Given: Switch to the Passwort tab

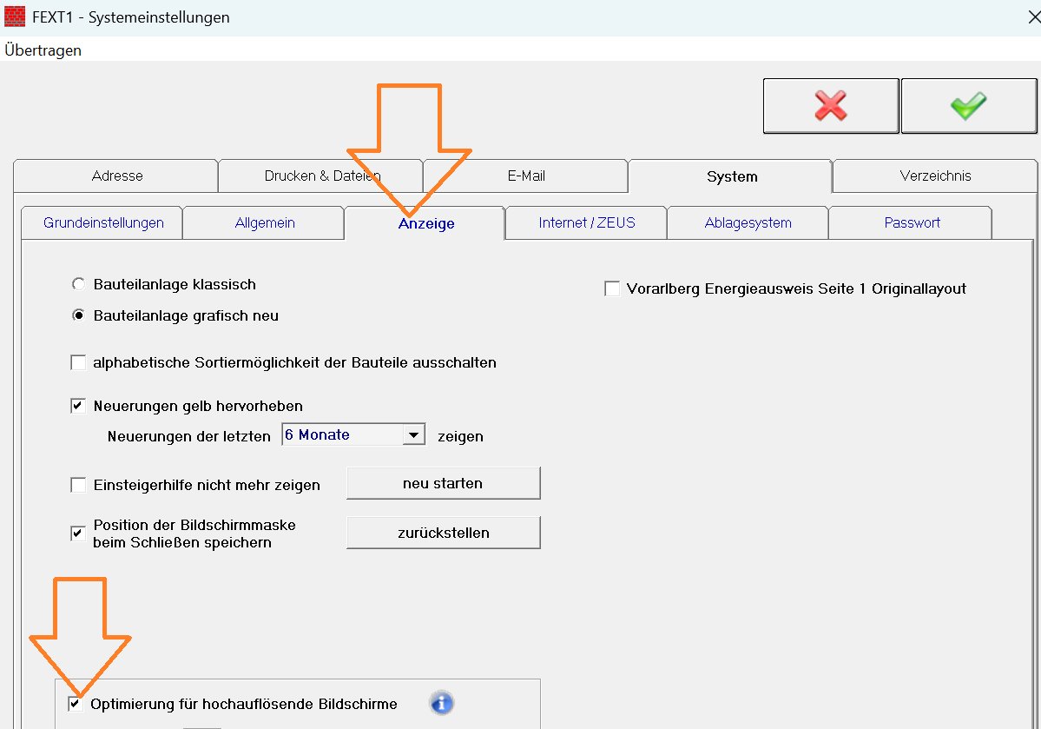Looking at the screenshot, I should click(x=910, y=222).
